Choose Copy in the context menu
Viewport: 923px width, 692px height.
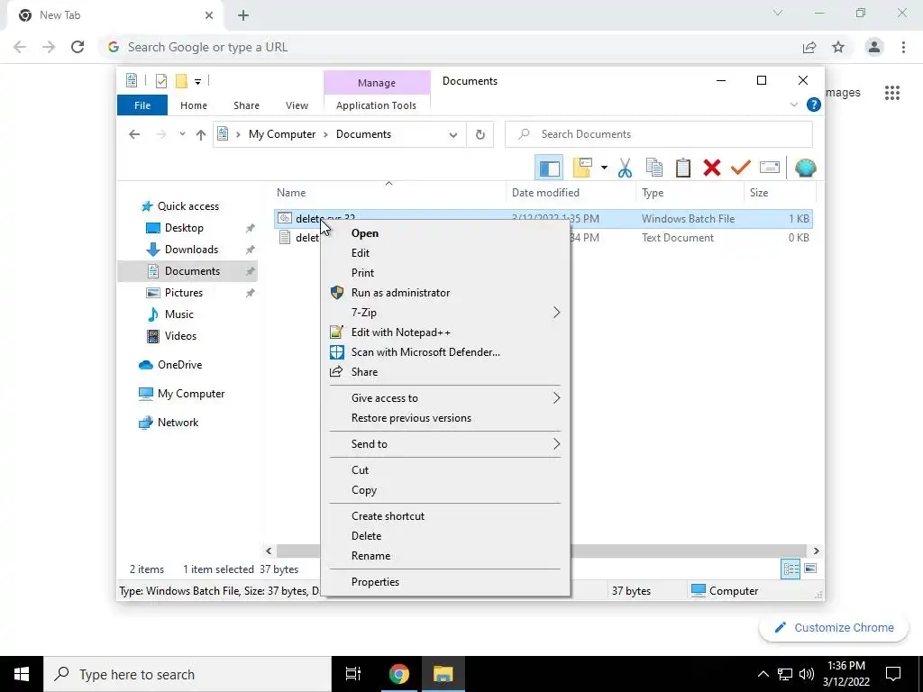click(445, 490)
